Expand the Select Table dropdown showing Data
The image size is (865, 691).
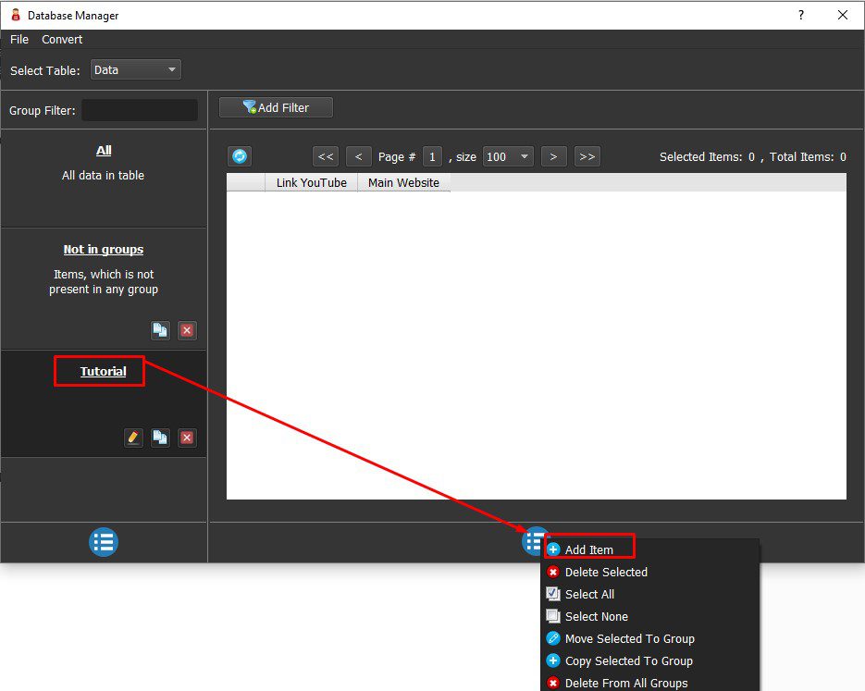pyautogui.click(x=136, y=70)
